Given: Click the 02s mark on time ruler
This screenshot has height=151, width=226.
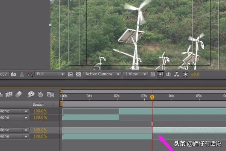Looking at the screenshot, I should coord(117,96).
